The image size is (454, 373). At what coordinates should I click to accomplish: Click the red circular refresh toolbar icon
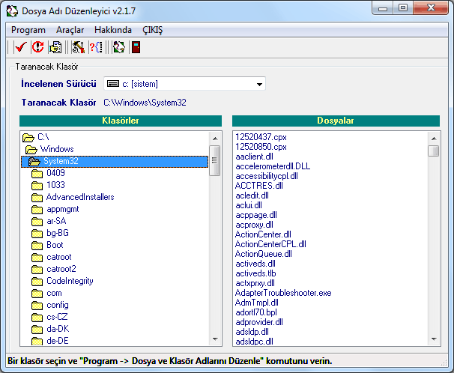click(x=37, y=47)
